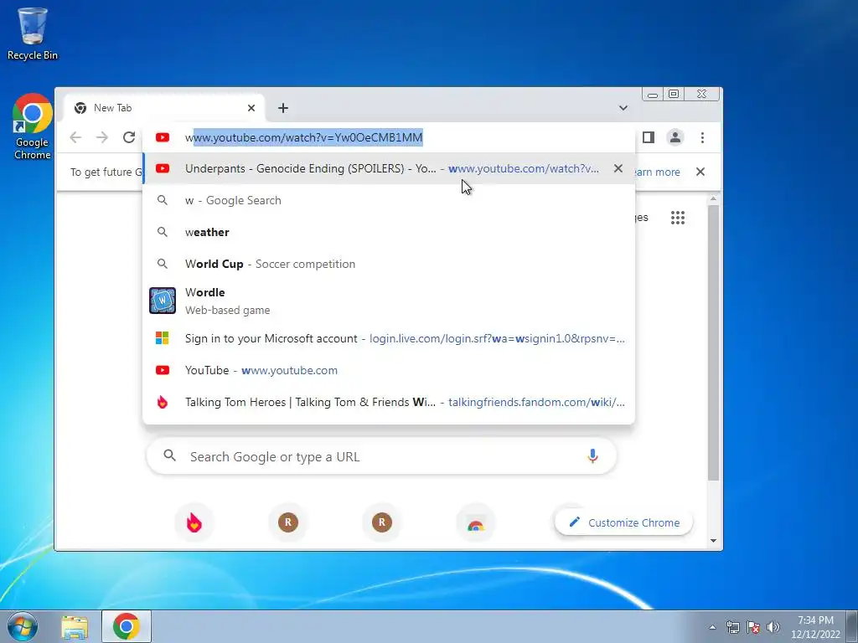Follow the Learn more link in the info bar
Image resolution: width=858 pixels, height=643 pixels.
click(657, 172)
